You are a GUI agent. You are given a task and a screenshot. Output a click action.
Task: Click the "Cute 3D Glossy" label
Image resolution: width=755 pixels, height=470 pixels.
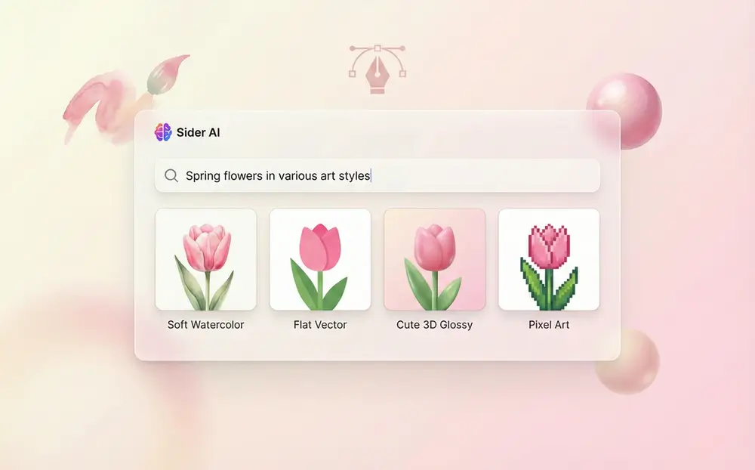434,325
